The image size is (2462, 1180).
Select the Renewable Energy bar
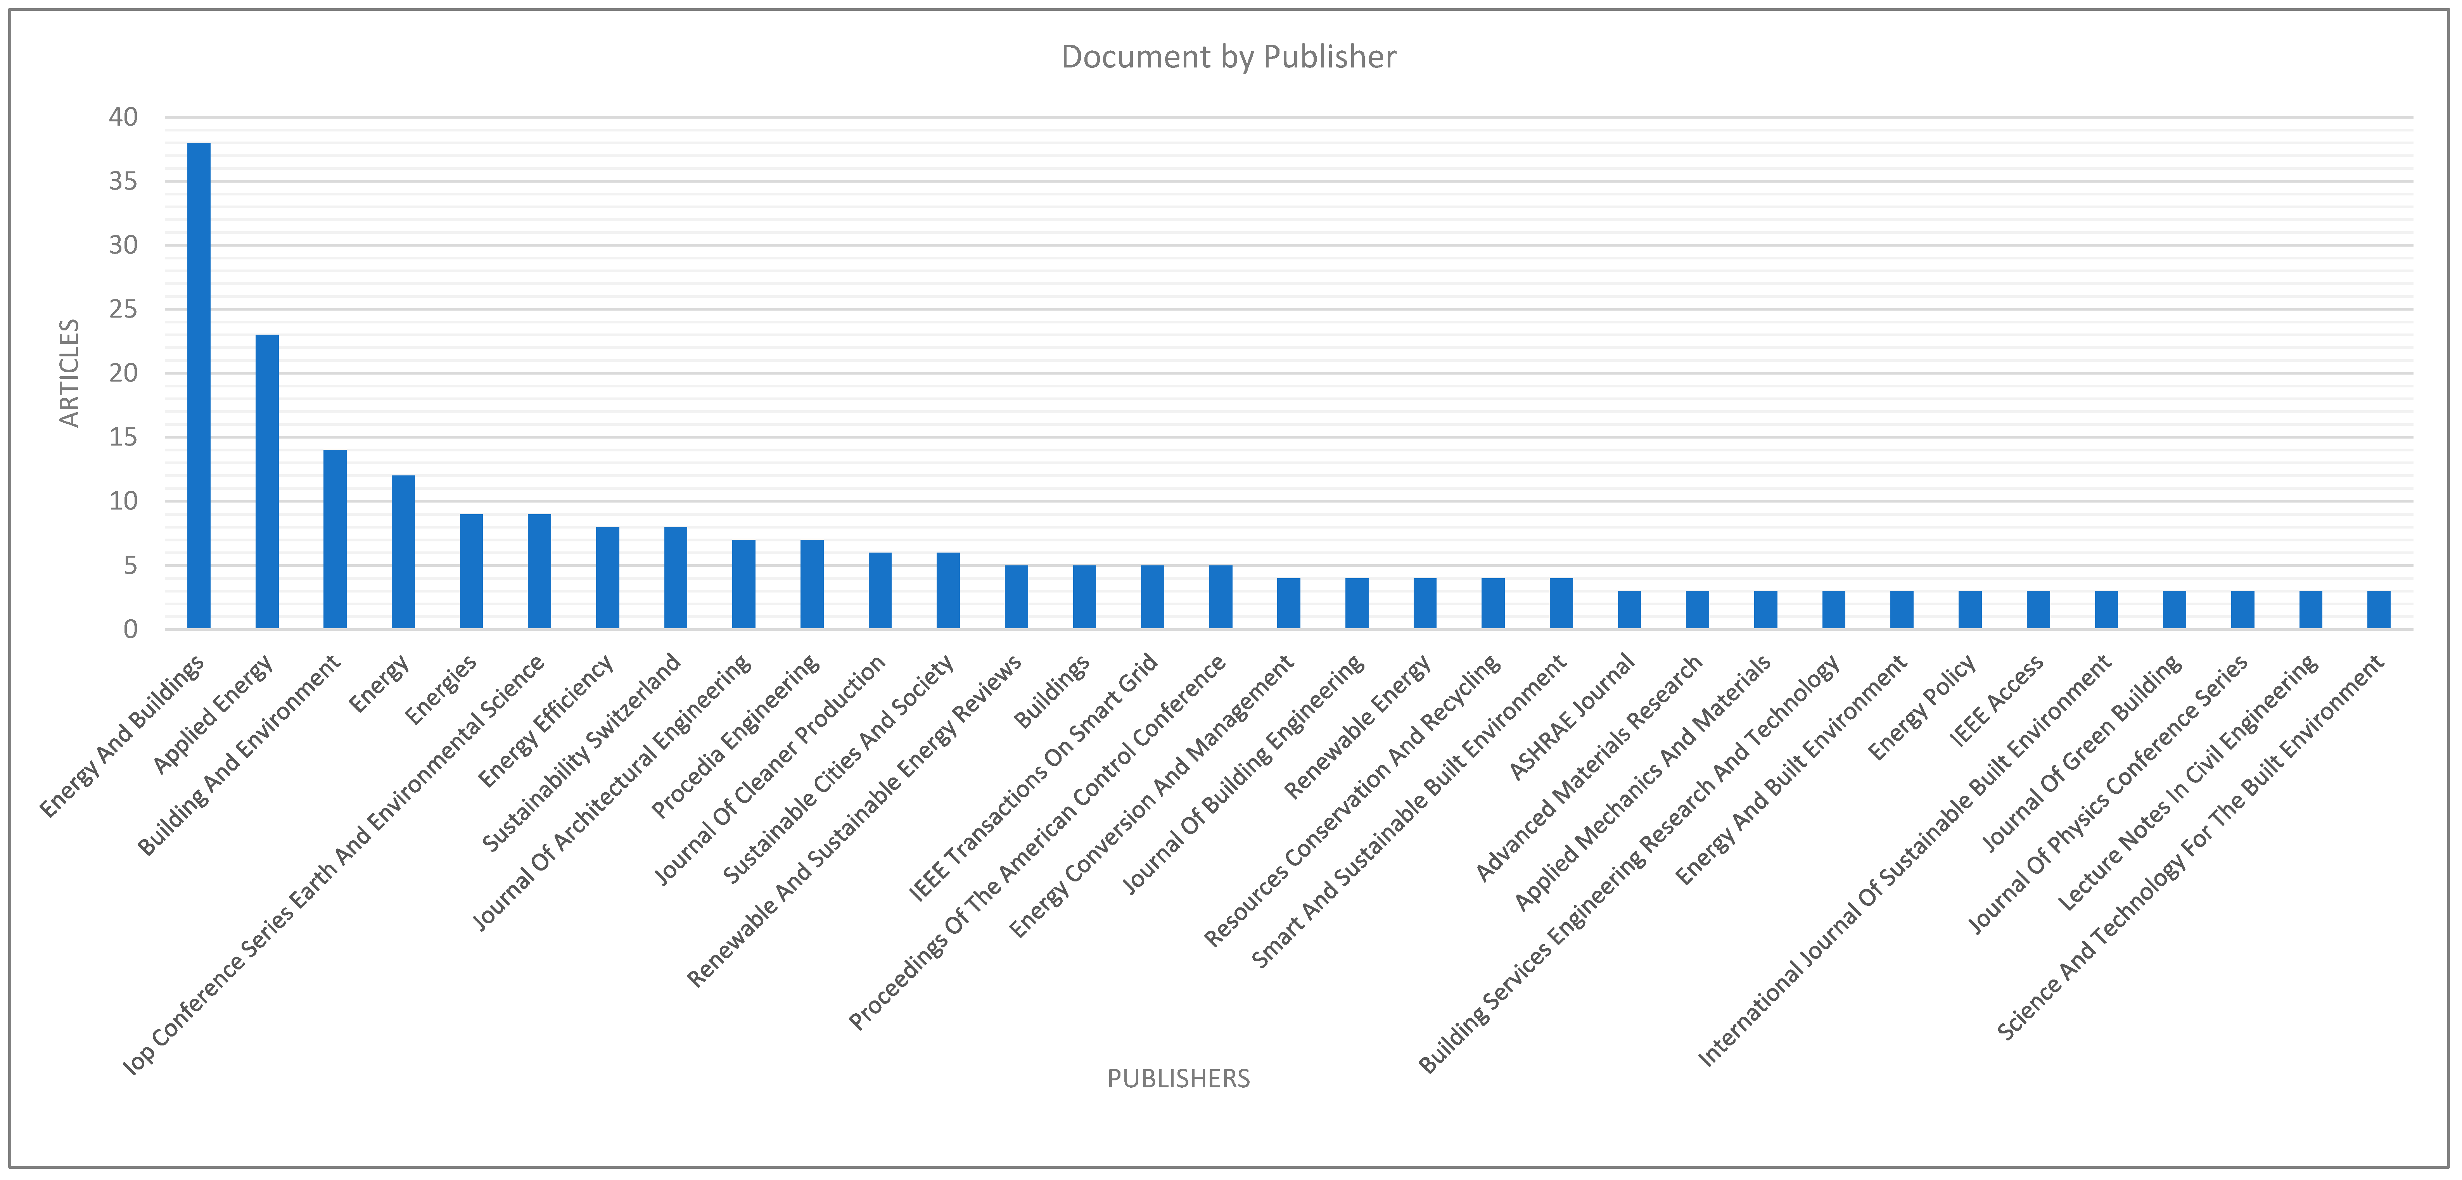[1424, 603]
